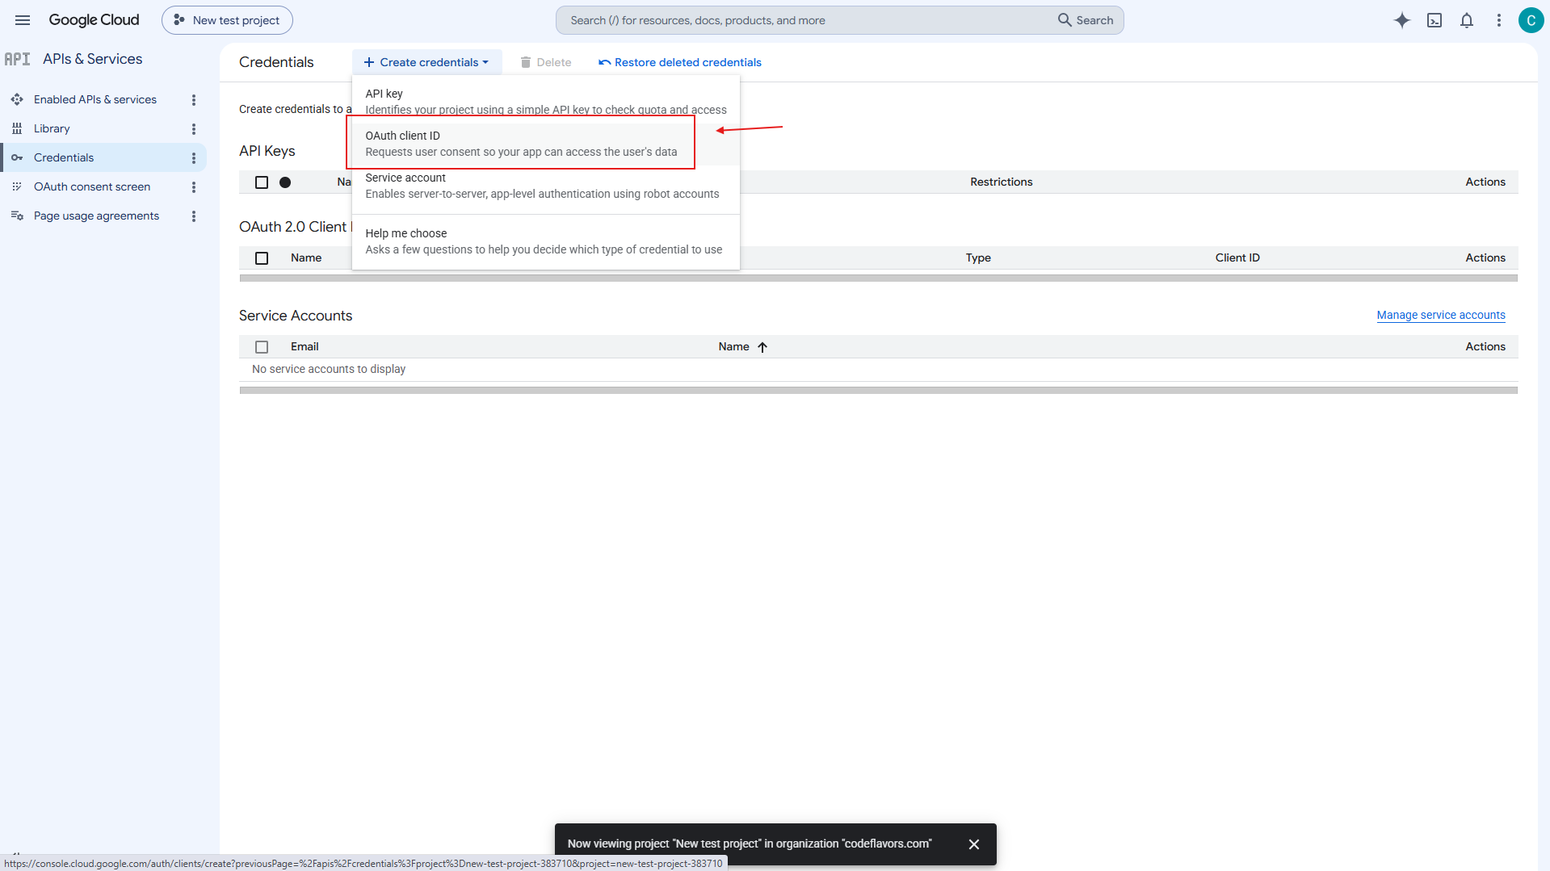Viewport: 1550px width, 871px height.
Task: Click the Client ID column header
Action: click(1237, 258)
